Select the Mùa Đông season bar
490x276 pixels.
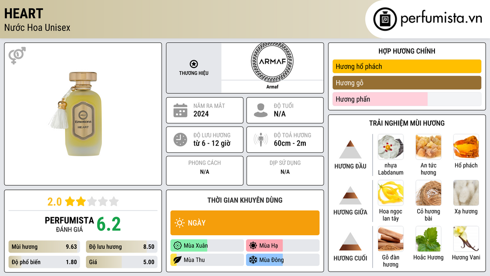pos(282,260)
